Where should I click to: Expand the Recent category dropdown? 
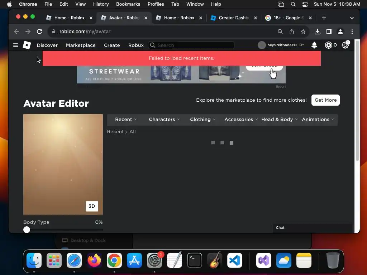point(126,120)
